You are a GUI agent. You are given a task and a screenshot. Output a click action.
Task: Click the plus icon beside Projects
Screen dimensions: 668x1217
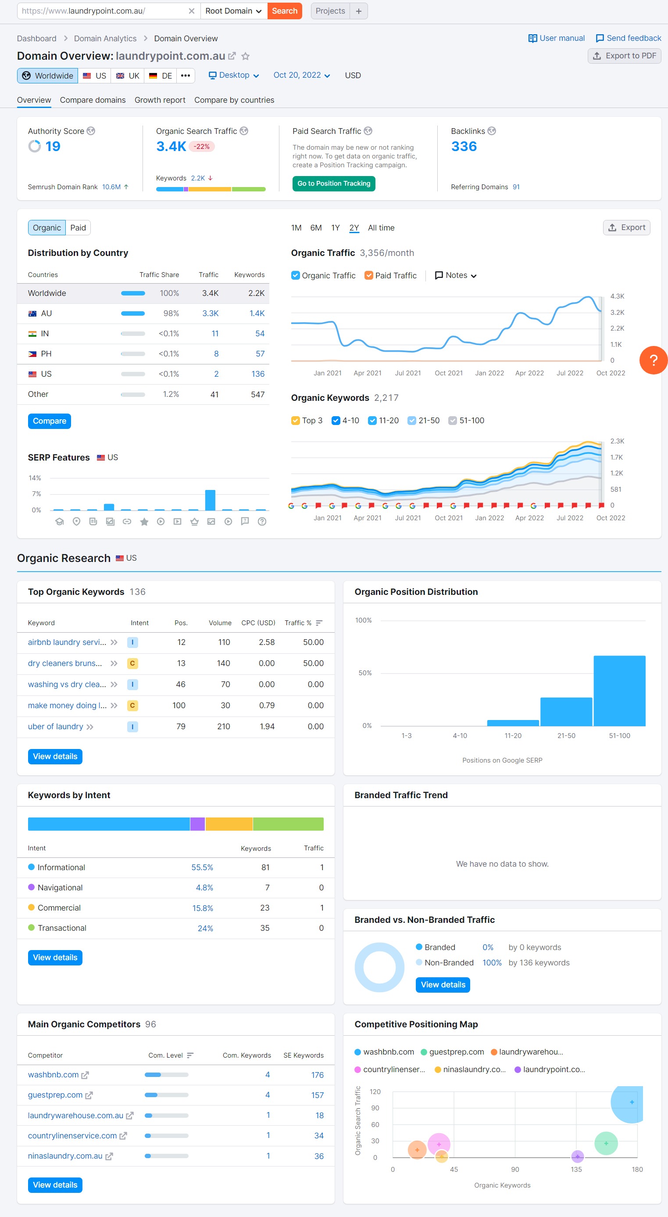click(359, 11)
